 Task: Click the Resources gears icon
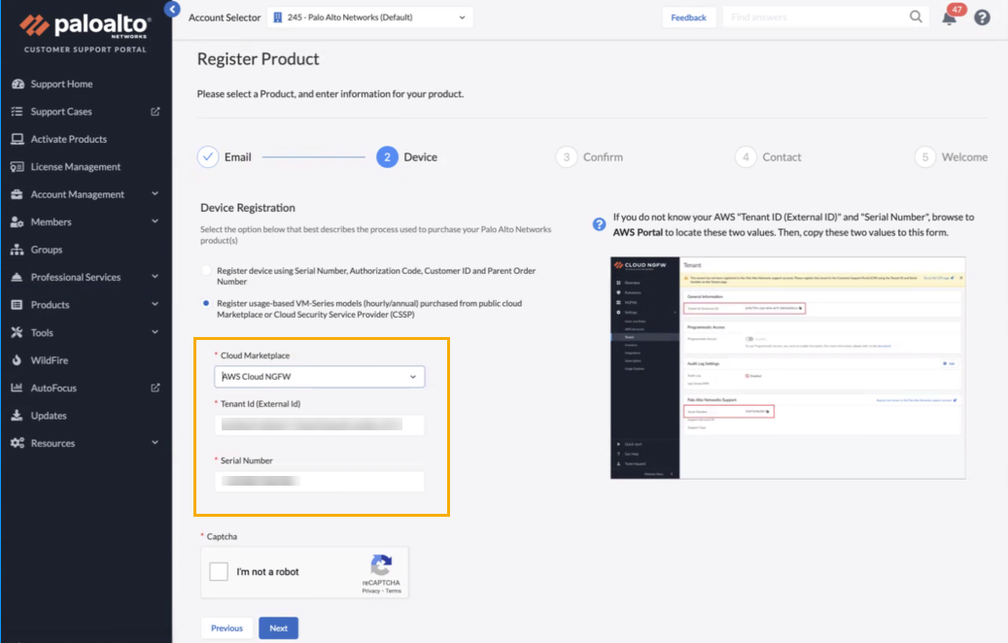click(x=17, y=443)
